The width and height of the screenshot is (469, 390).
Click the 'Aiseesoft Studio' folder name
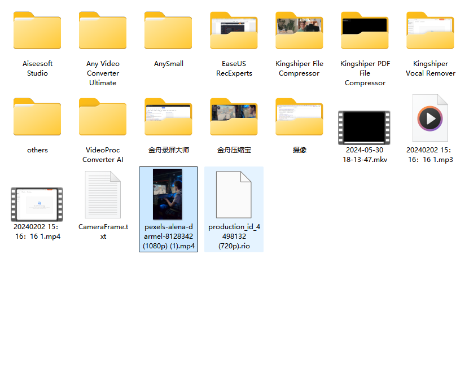coord(37,68)
